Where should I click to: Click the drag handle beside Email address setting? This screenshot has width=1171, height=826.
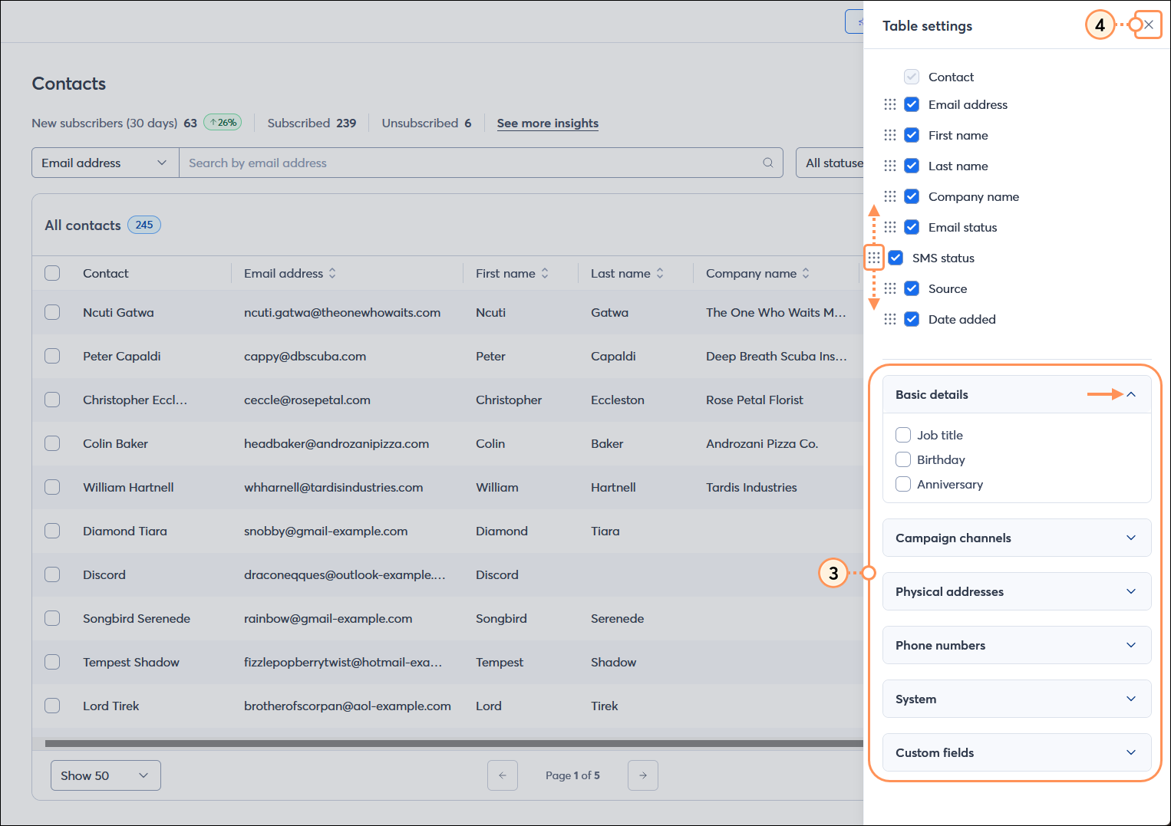(x=889, y=104)
